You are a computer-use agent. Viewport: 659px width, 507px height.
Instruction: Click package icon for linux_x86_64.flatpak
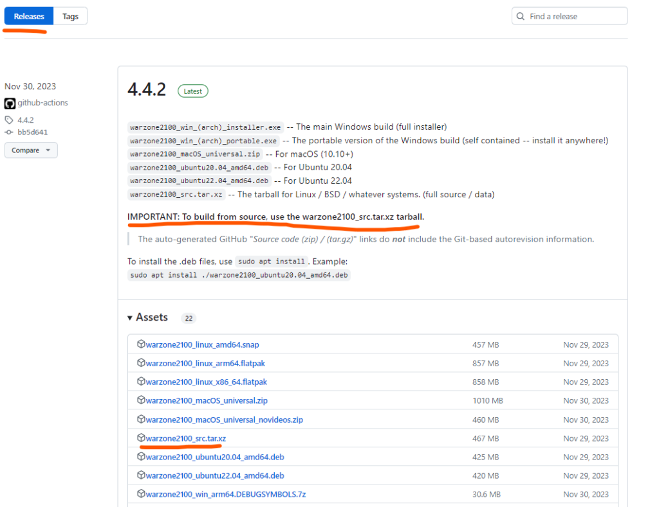pyautogui.click(x=141, y=381)
